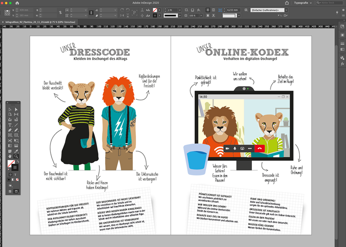346x247 pixels.
Task: Toggle formatting affects text button
Action: (16, 174)
